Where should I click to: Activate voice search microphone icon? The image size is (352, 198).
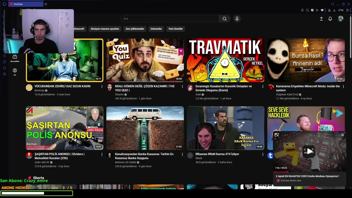pyautogui.click(x=237, y=19)
